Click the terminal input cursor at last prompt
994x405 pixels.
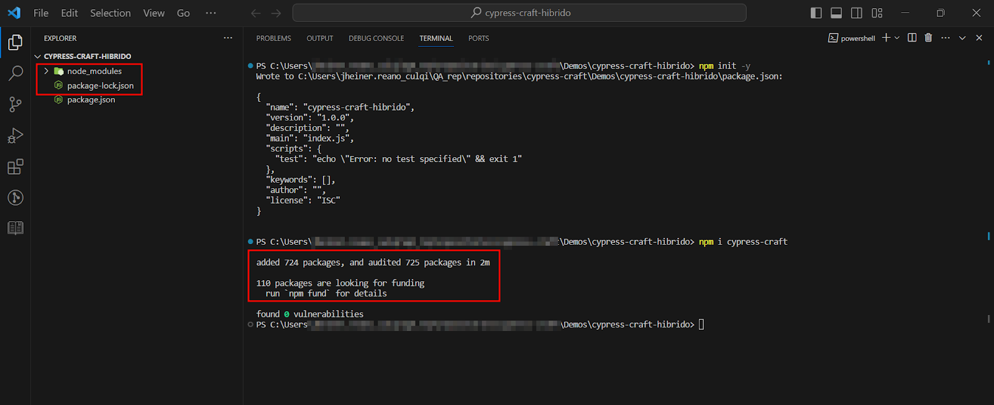[x=701, y=324]
